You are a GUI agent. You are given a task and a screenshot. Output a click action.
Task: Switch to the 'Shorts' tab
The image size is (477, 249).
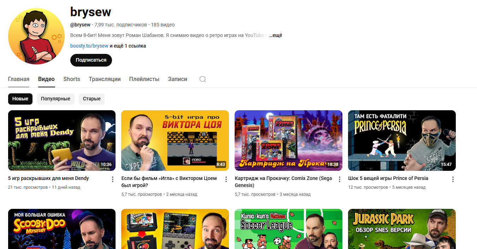(x=72, y=79)
